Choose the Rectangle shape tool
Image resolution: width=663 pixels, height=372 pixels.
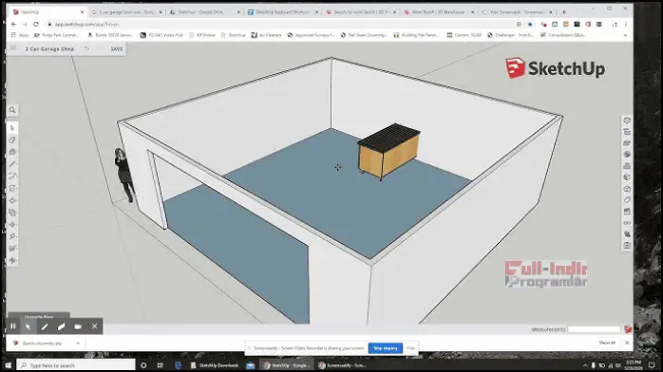[x=12, y=188]
